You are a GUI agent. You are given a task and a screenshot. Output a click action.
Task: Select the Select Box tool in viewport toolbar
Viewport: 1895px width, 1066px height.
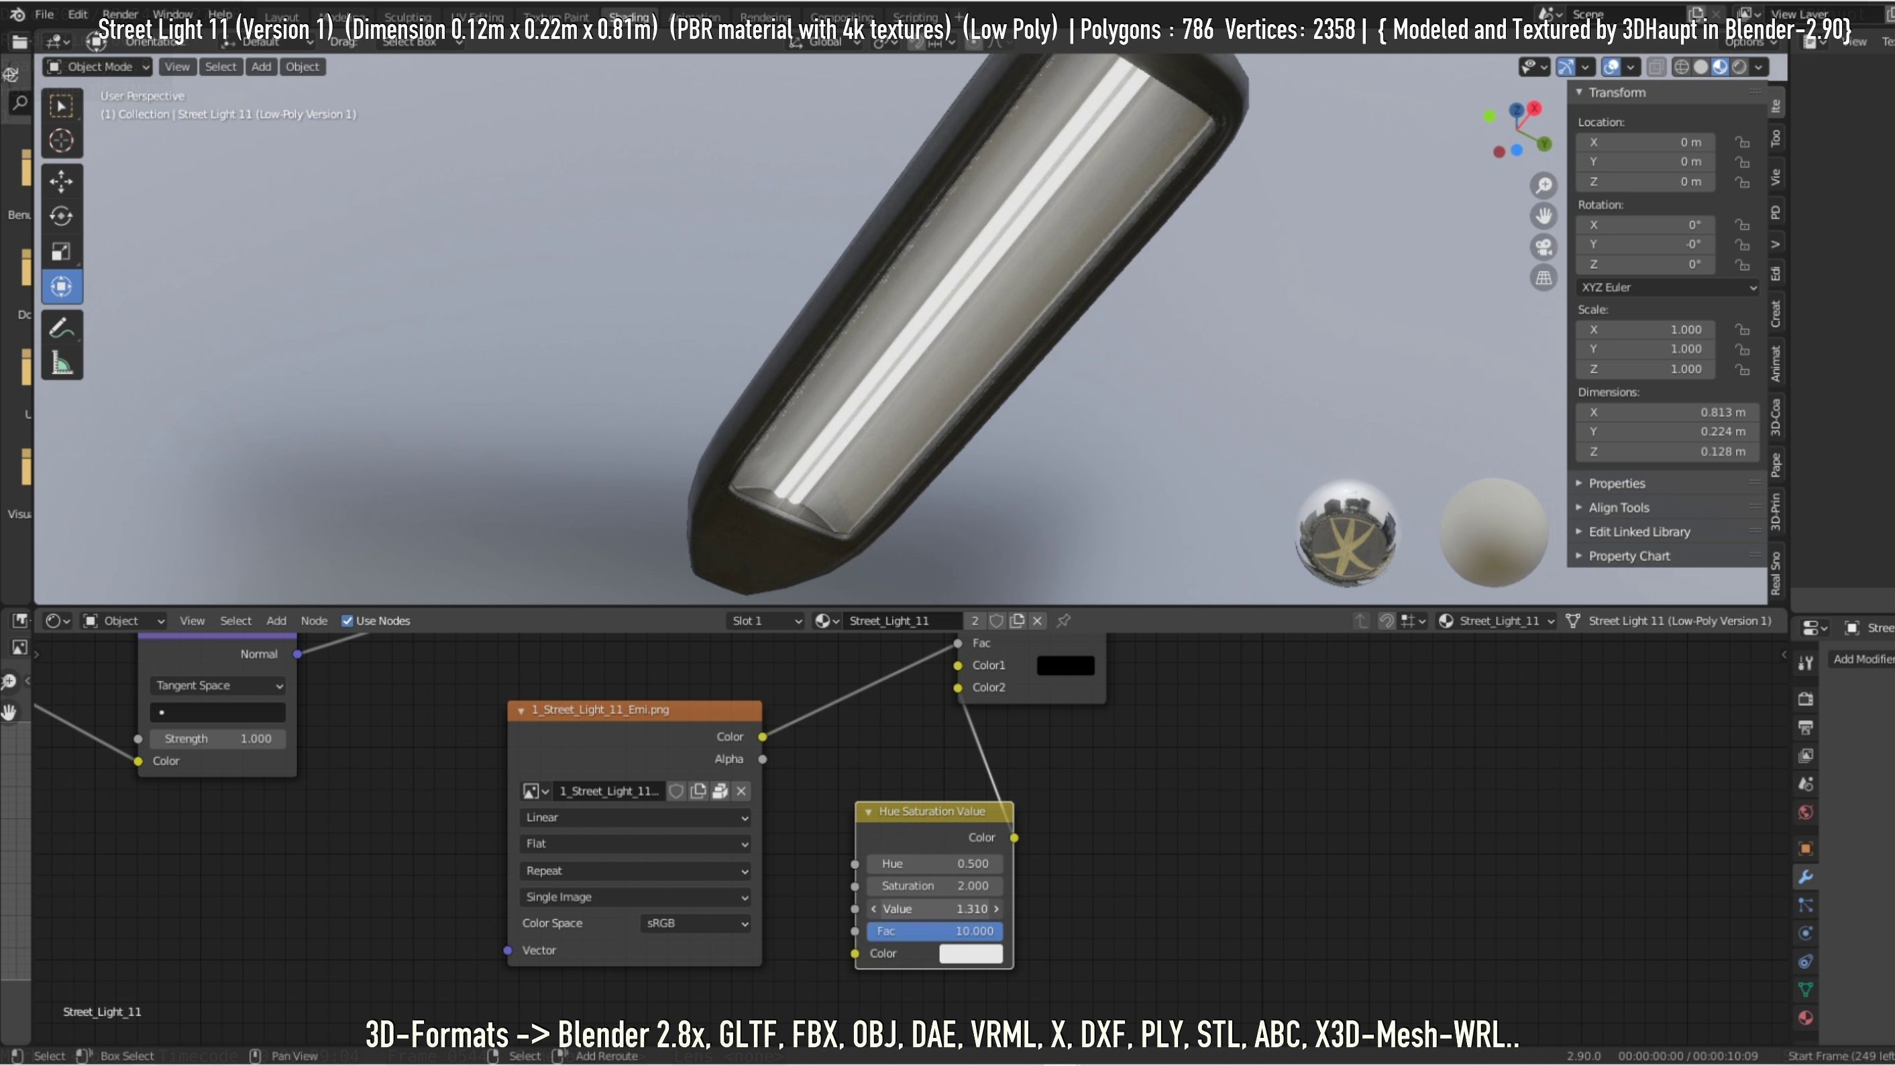click(62, 107)
